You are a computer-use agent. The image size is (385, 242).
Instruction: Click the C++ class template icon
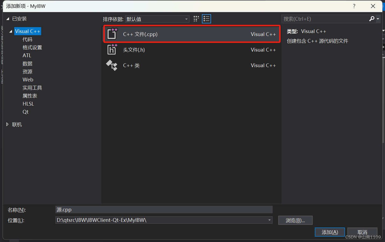pyautogui.click(x=112, y=65)
